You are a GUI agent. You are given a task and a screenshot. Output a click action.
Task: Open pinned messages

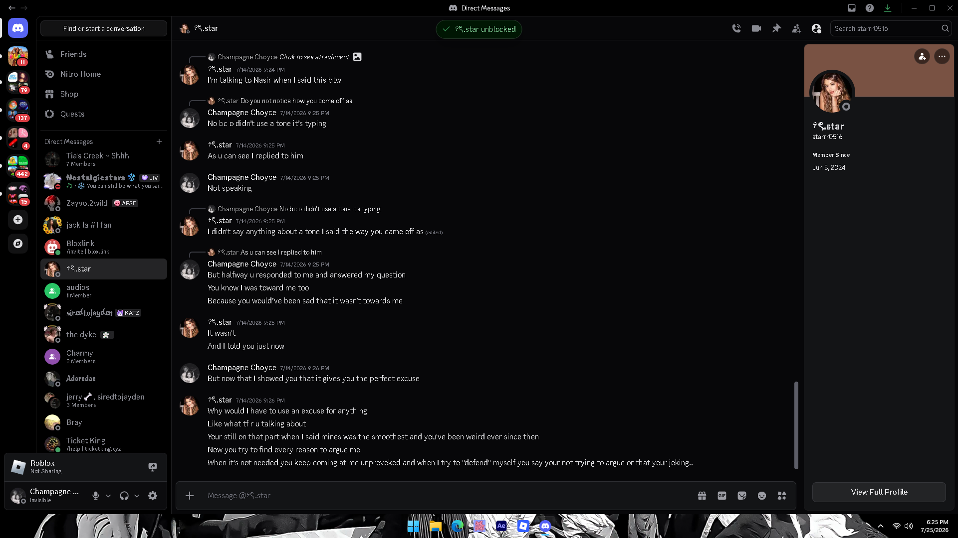click(776, 28)
